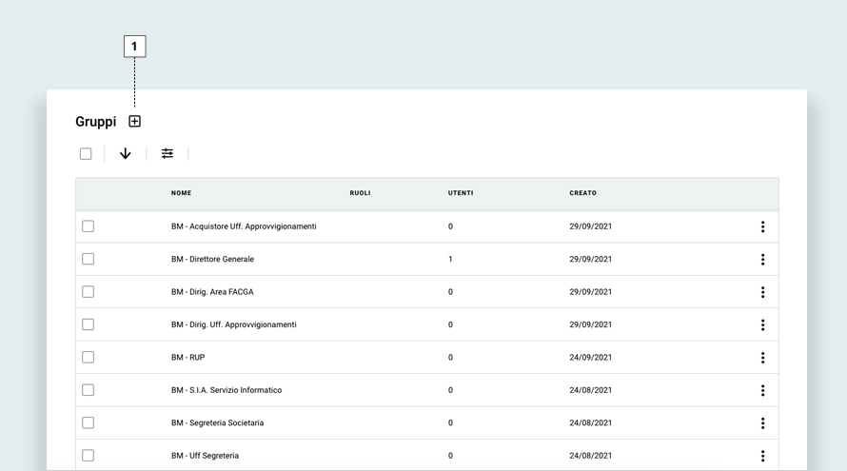Check the BM - Direttore Generale row checkbox
Image resolution: width=847 pixels, height=471 pixels.
pyautogui.click(x=89, y=259)
